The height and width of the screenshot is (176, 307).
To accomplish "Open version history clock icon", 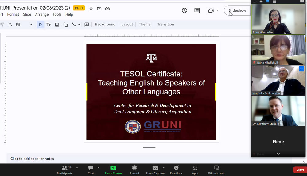I will (184, 10).
